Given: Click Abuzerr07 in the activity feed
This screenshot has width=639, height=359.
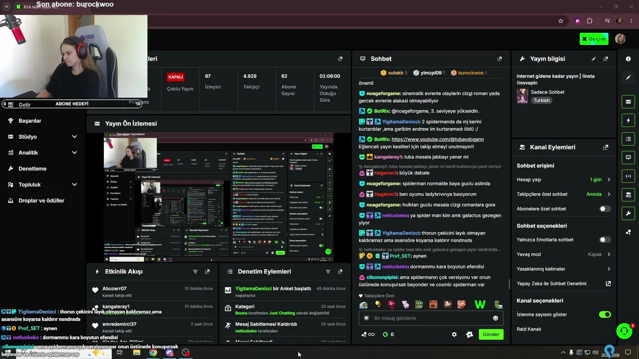Looking at the screenshot, I should point(114,289).
